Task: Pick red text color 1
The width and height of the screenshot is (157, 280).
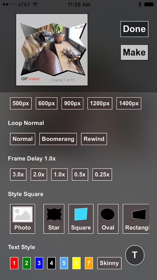Action: click(14, 263)
